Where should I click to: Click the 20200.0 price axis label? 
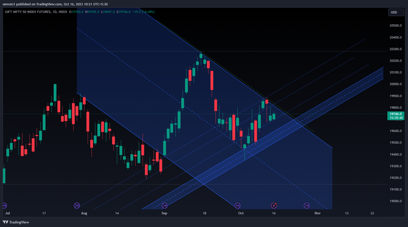click(396, 61)
